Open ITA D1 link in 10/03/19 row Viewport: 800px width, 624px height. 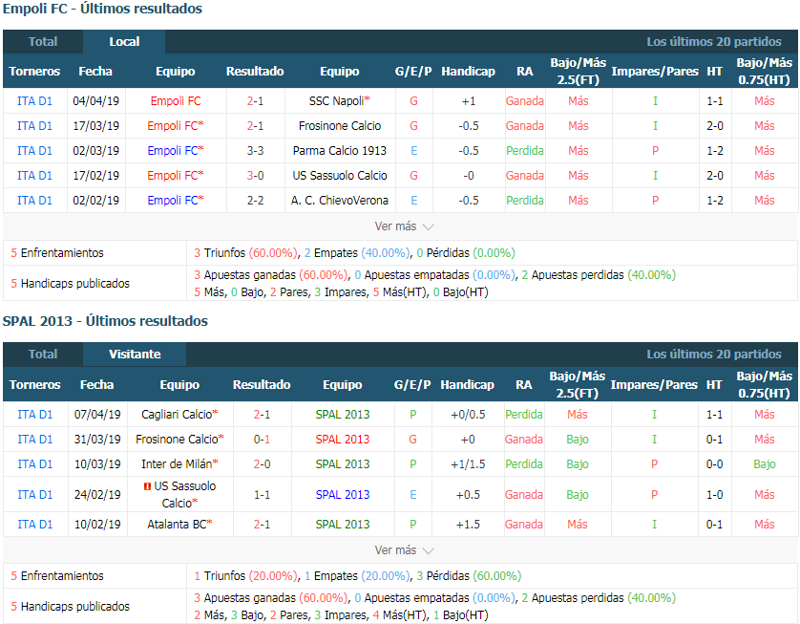click(x=35, y=464)
